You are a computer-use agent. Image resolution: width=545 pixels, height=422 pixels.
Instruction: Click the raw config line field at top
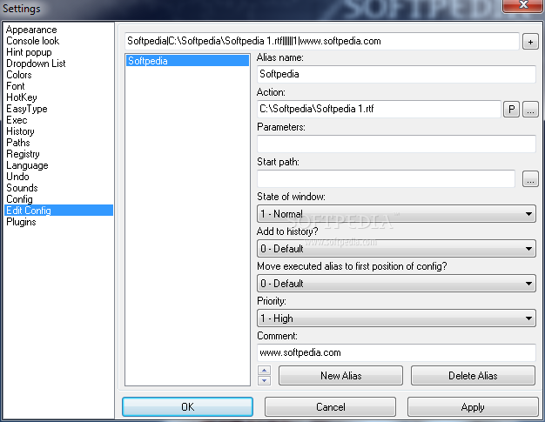click(x=322, y=41)
